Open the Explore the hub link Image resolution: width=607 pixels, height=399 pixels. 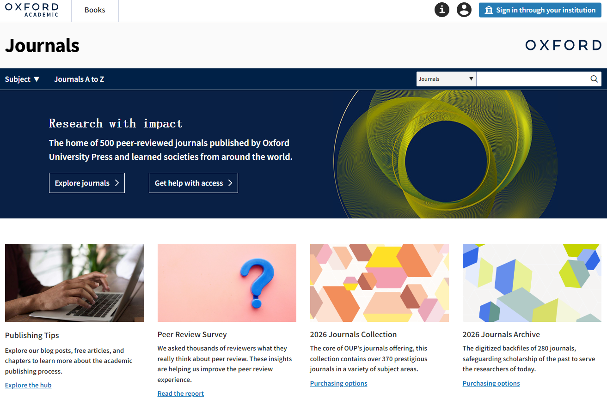(28, 385)
